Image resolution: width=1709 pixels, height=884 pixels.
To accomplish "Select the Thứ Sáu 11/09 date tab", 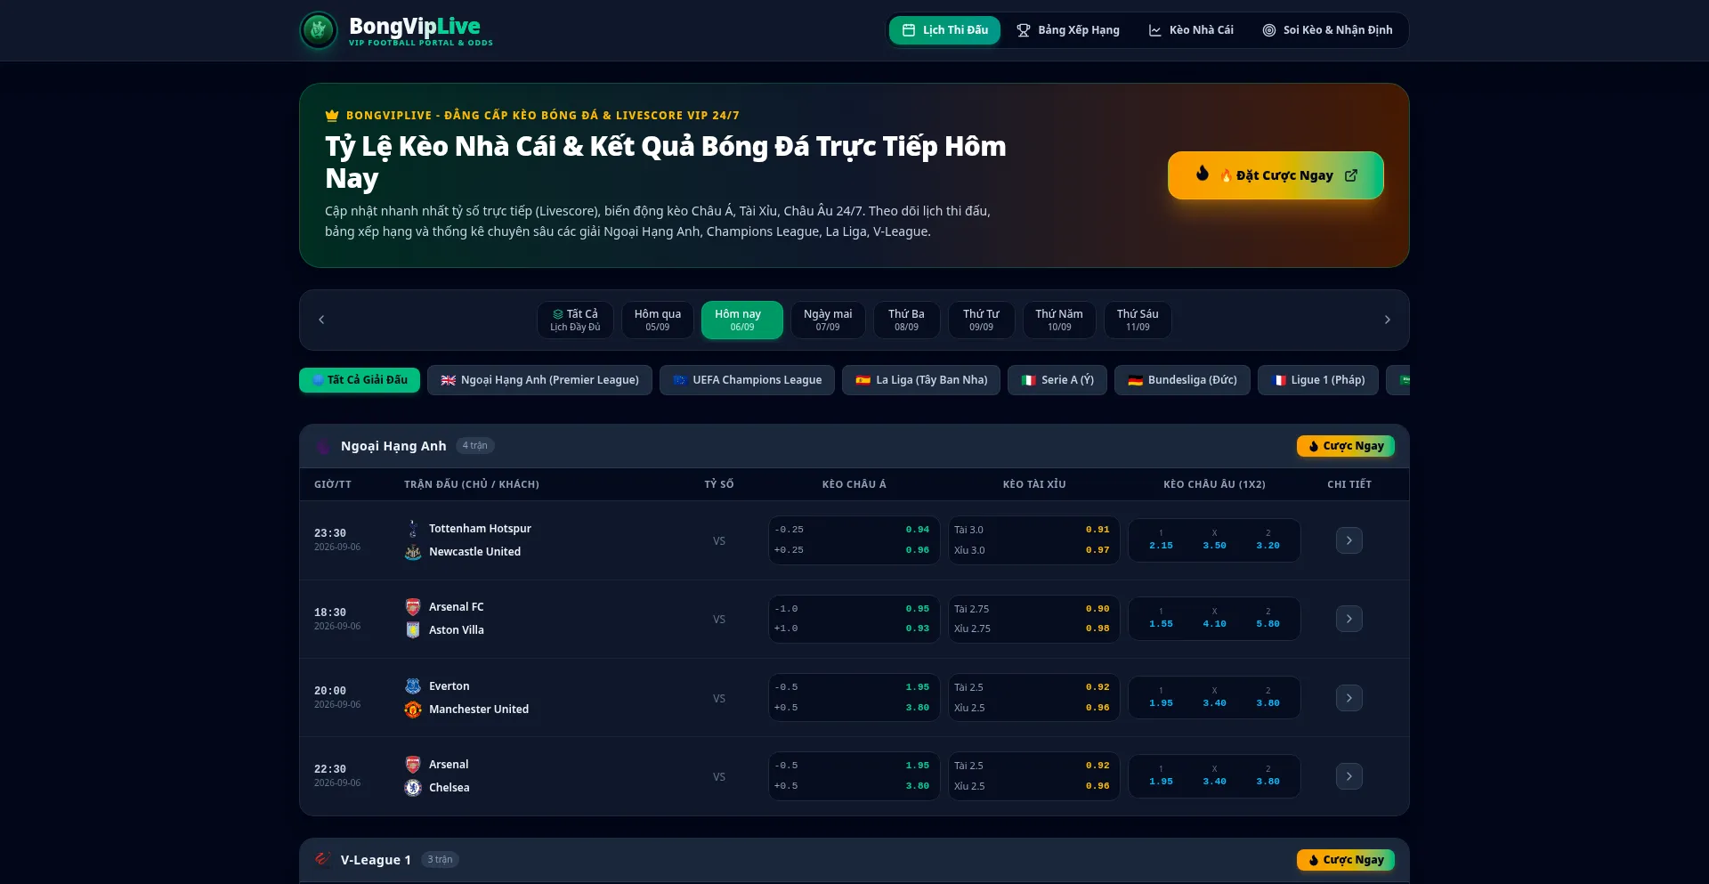I will pyautogui.click(x=1138, y=320).
